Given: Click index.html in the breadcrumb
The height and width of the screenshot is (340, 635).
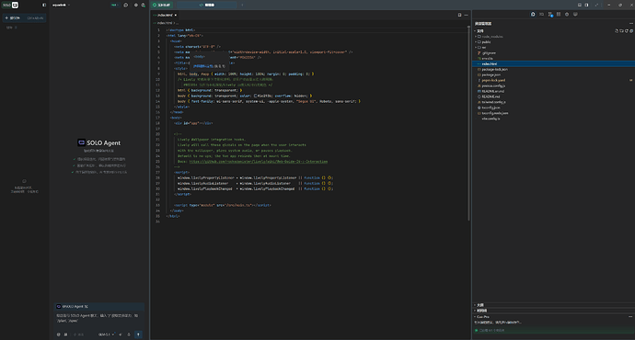Looking at the screenshot, I should [x=164, y=23].
